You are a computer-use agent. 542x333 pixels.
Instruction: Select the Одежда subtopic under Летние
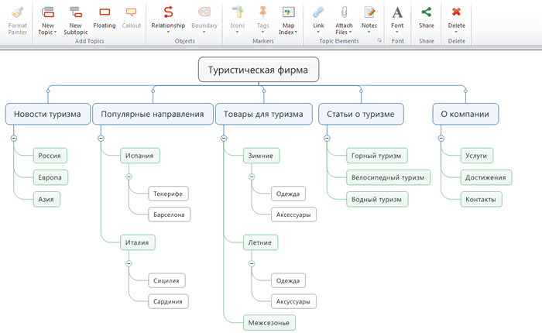288,280
